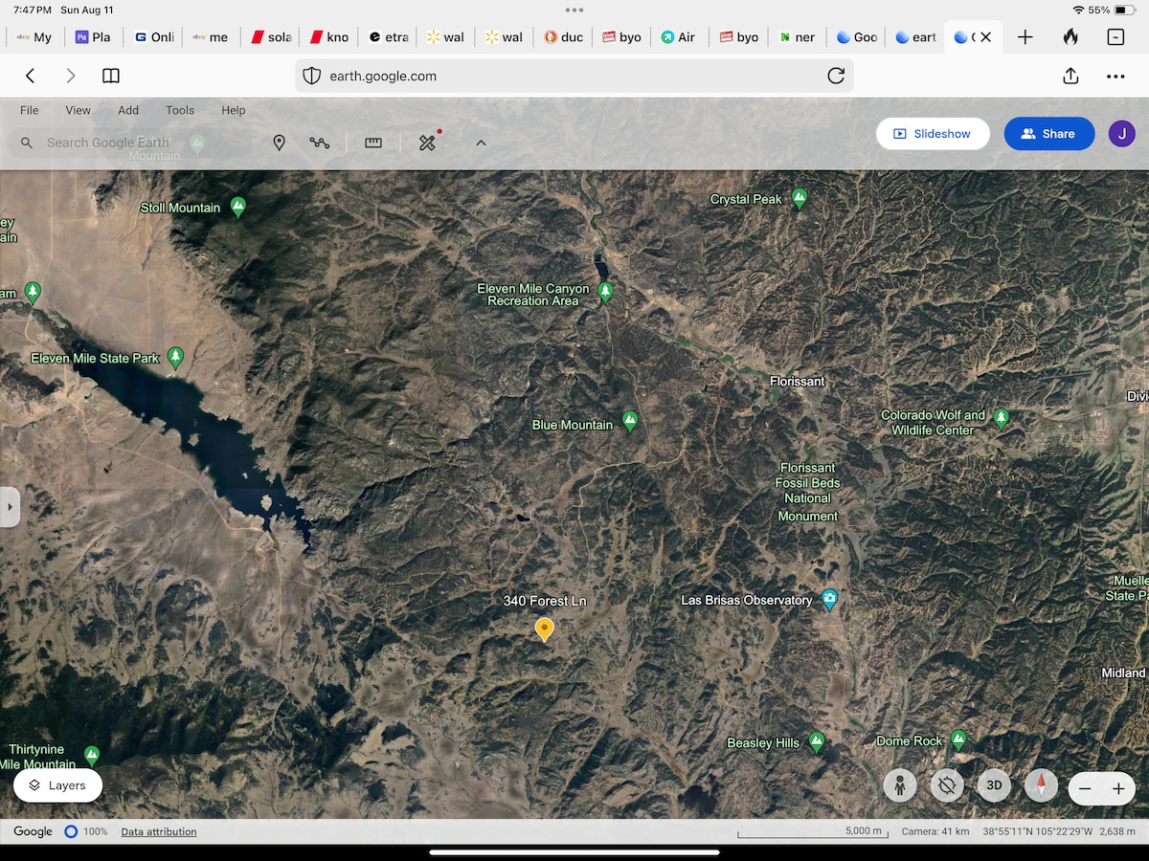Open the Help menu
This screenshot has height=861, width=1149.
[234, 110]
